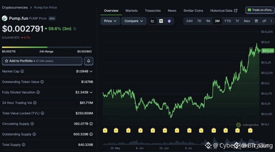Image resolution: width=275 pixels, height=152 pixels.
Task: Select the YTD time range
Action: point(228,21)
